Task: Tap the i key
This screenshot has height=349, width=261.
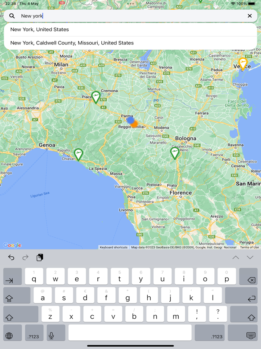Action: click(x=184, y=276)
